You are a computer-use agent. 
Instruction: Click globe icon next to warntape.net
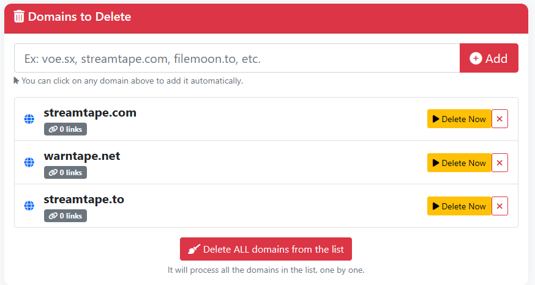29,162
